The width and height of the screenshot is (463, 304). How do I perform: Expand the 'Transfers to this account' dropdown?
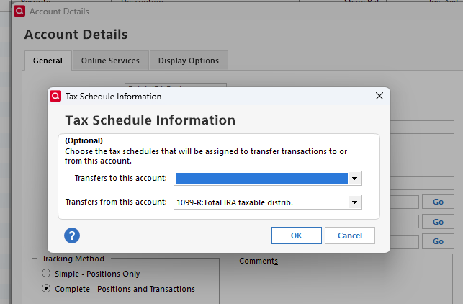(x=355, y=179)
